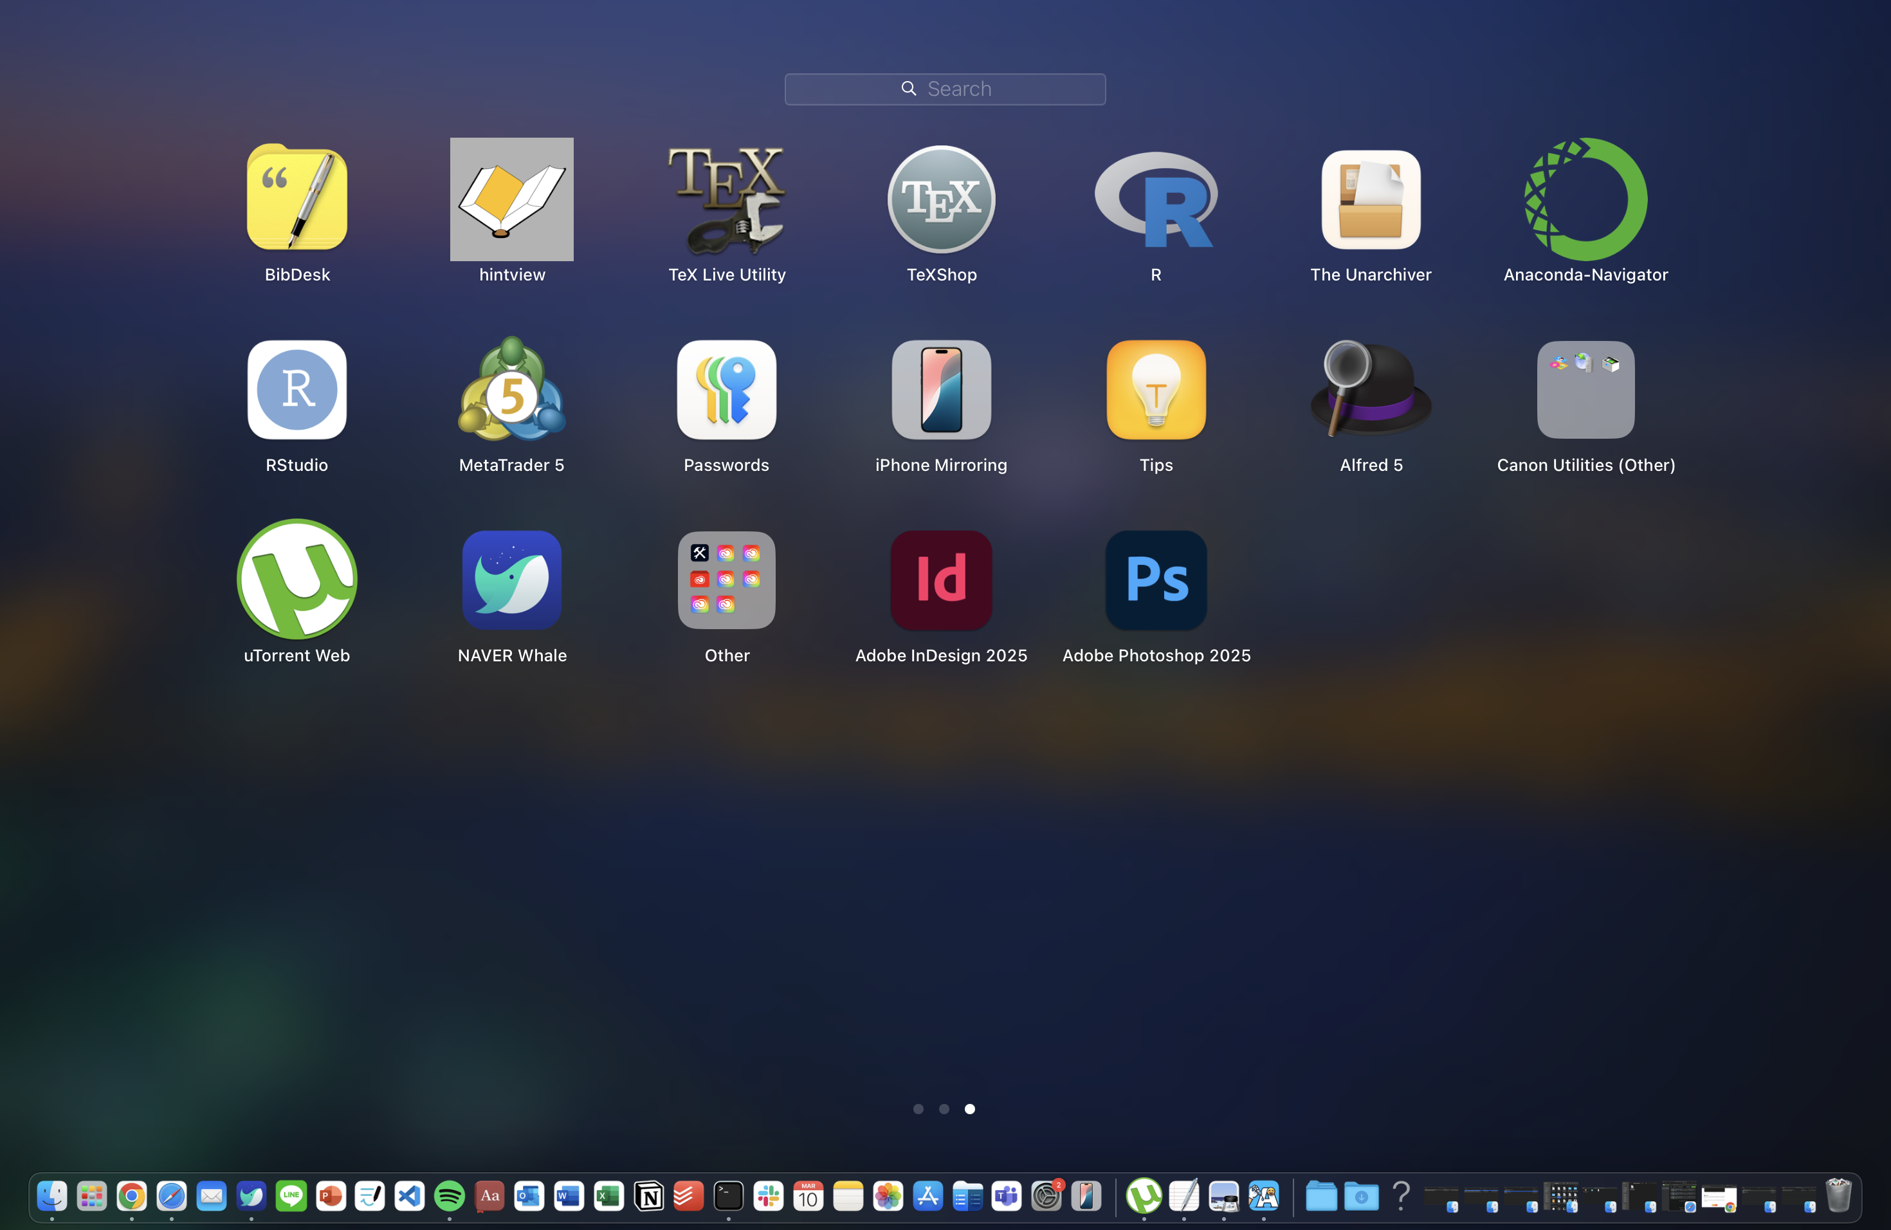The image size is (1891, 1230).
Task: Open PowerPoint from the Dock
Action: 331,1195
